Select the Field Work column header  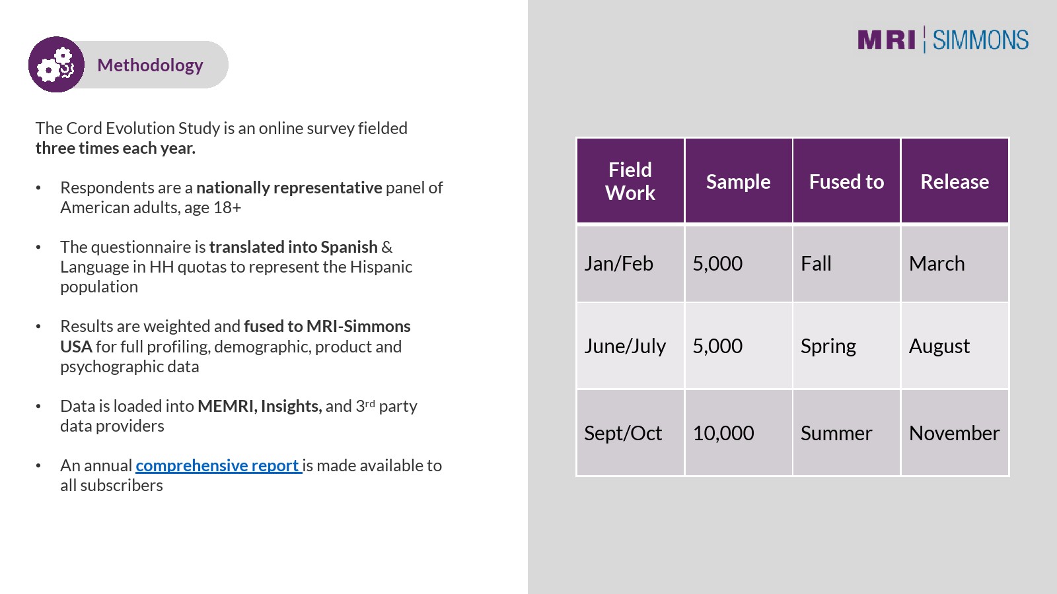(630, 181)
